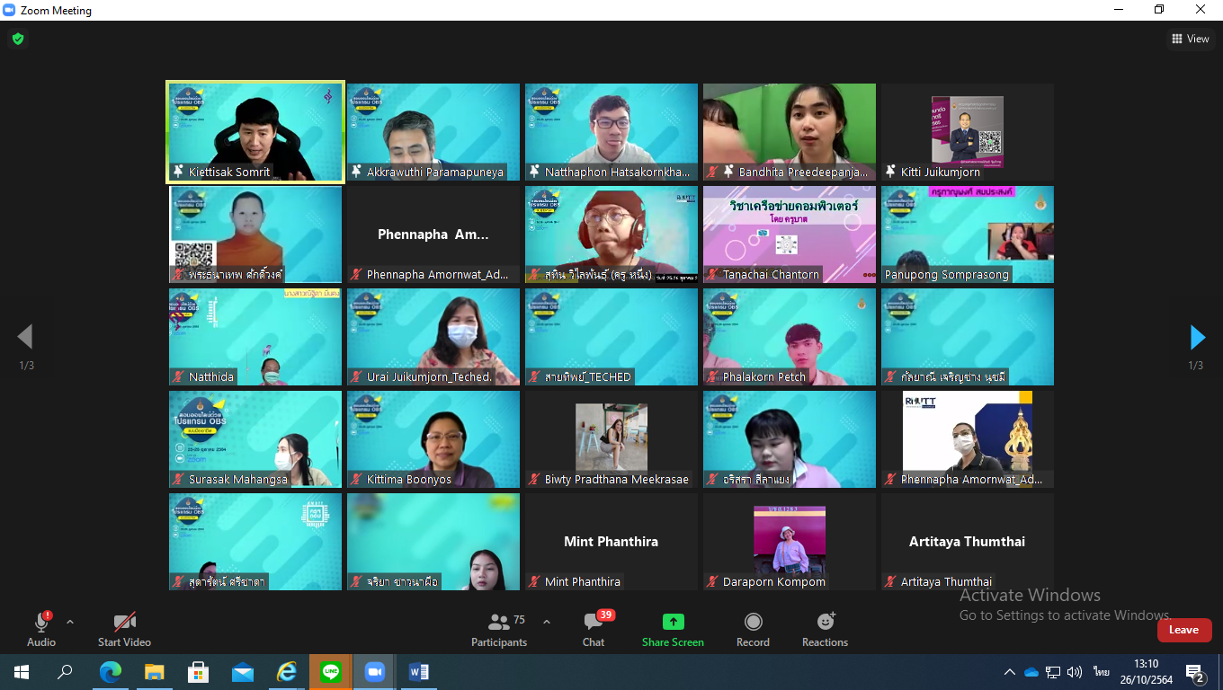The height and width of the screenshot is (690, 1223).
Task: Click the green encryption shield icon
Action: (x=17, y=39)
